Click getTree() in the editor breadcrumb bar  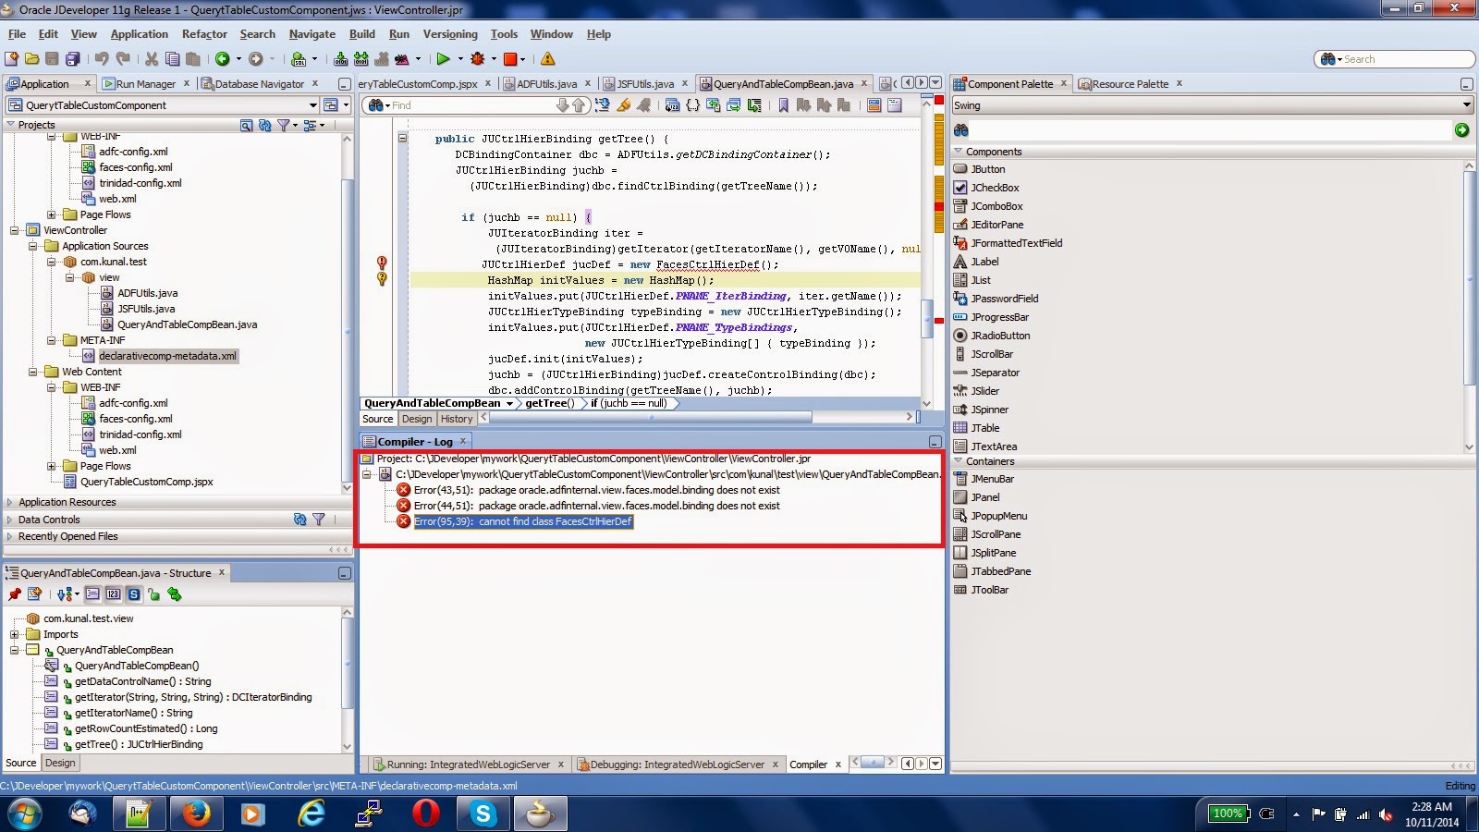[549, 403]
